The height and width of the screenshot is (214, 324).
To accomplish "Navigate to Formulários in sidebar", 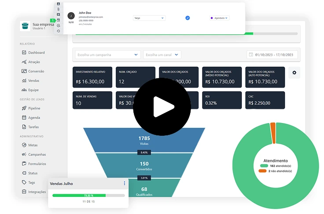I will (x=37, y=163).
